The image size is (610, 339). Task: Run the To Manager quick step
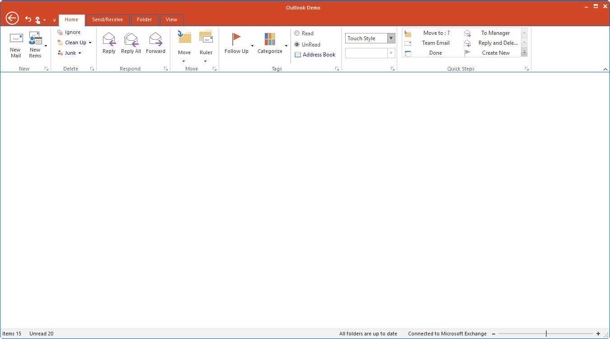492,33
